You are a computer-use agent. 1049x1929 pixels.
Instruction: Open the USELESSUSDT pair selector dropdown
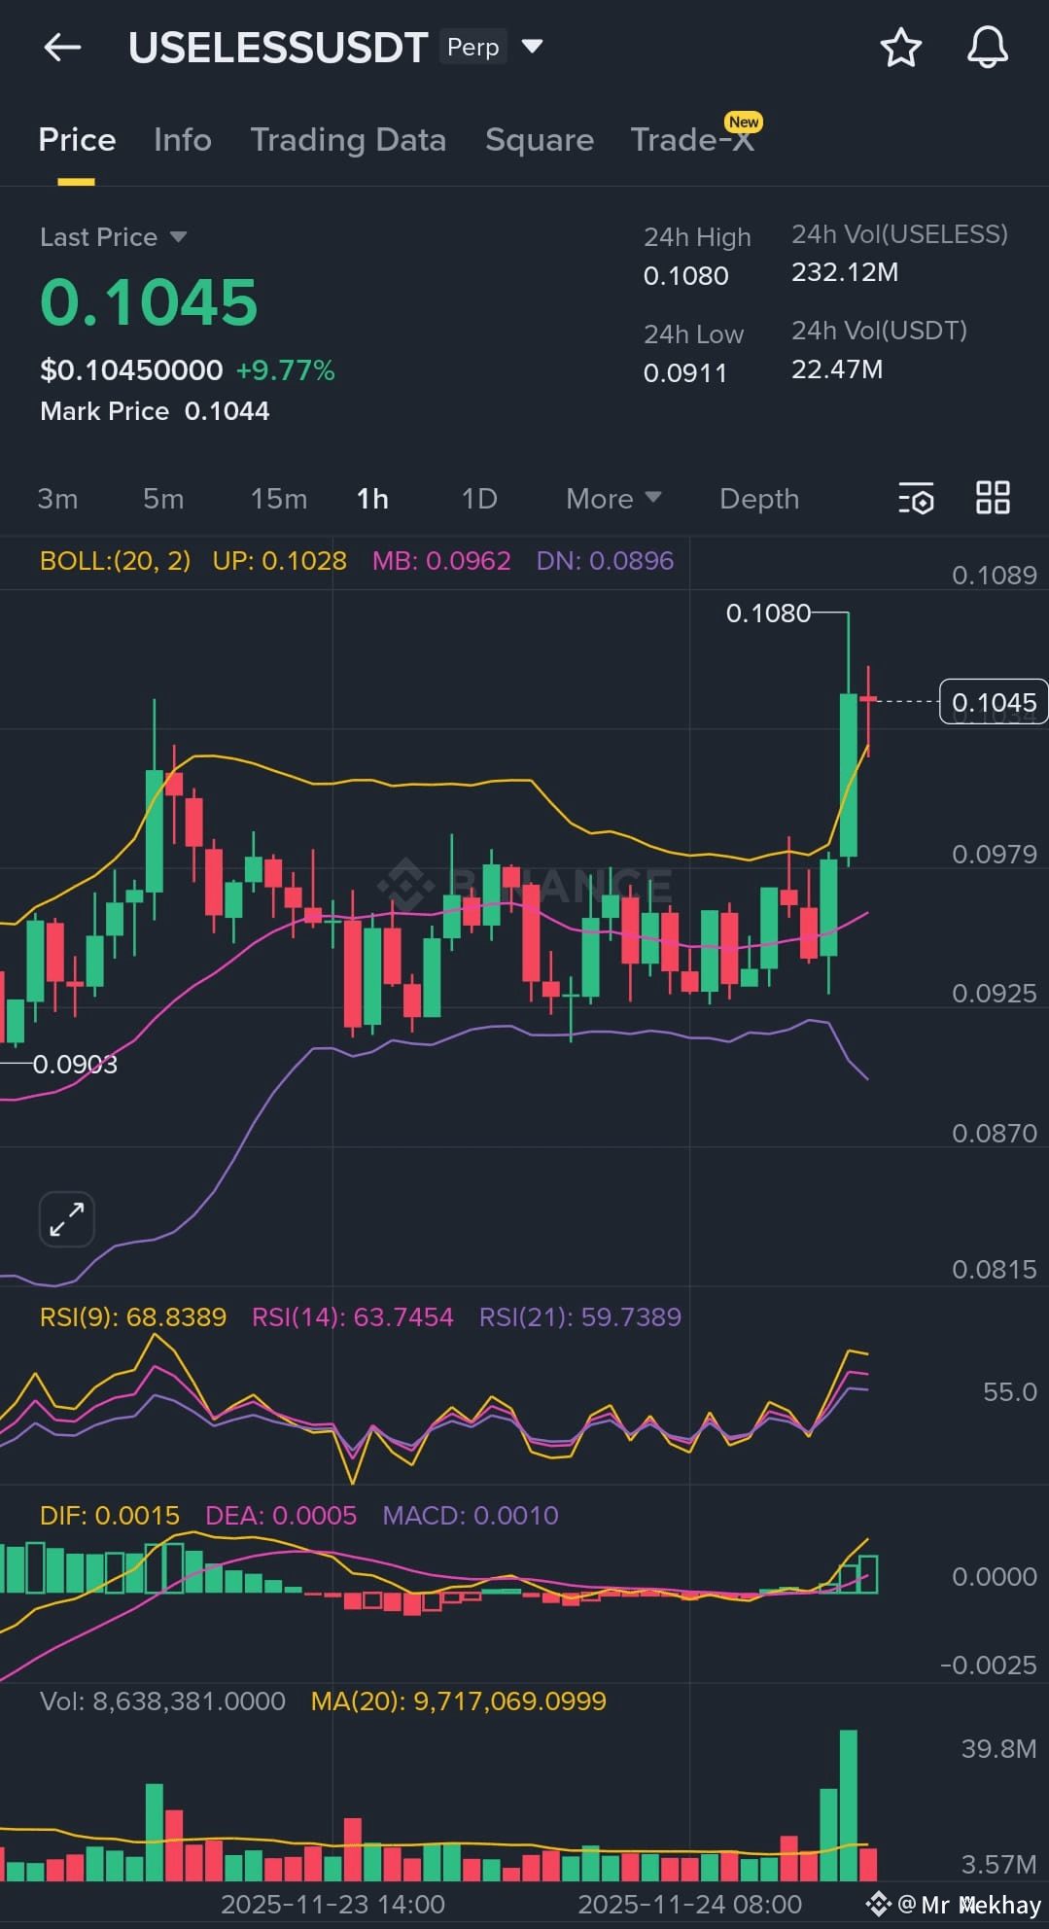click(532, 46)
